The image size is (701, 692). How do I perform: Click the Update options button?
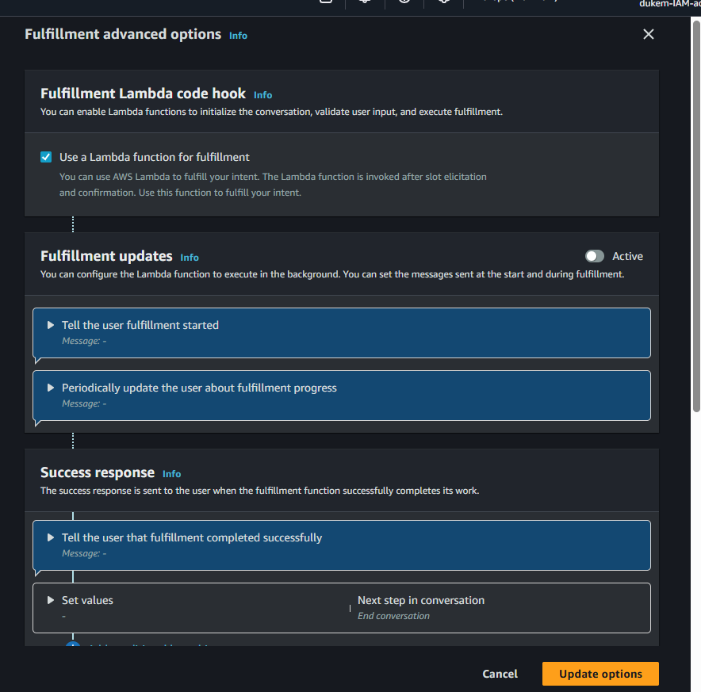coord(600,674)
